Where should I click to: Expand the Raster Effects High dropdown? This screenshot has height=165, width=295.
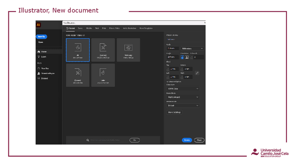pyautogui.click(x=183, y=97)
